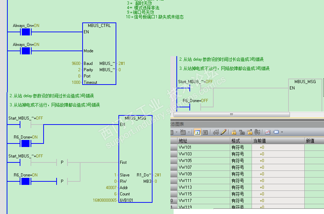Click the P edge contact on the First rung
This screenshot has width=324, height=214.
coord(62,162)
